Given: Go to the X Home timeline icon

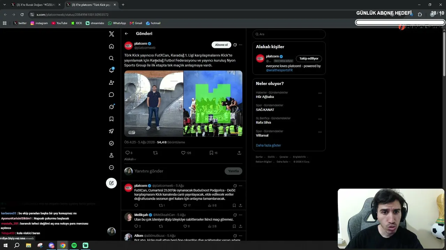Looking at the screenshot, I should 111,46.
